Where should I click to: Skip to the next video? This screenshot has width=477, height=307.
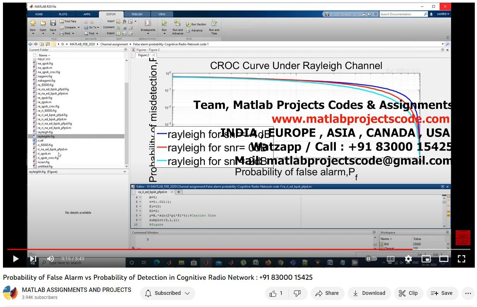[x=33, y=259]
